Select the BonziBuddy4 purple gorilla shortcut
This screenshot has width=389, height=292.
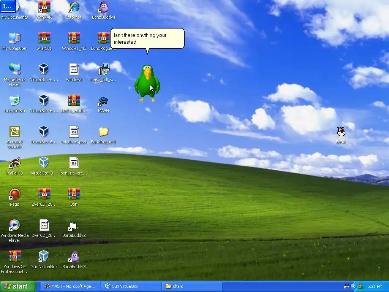point(103,7)
